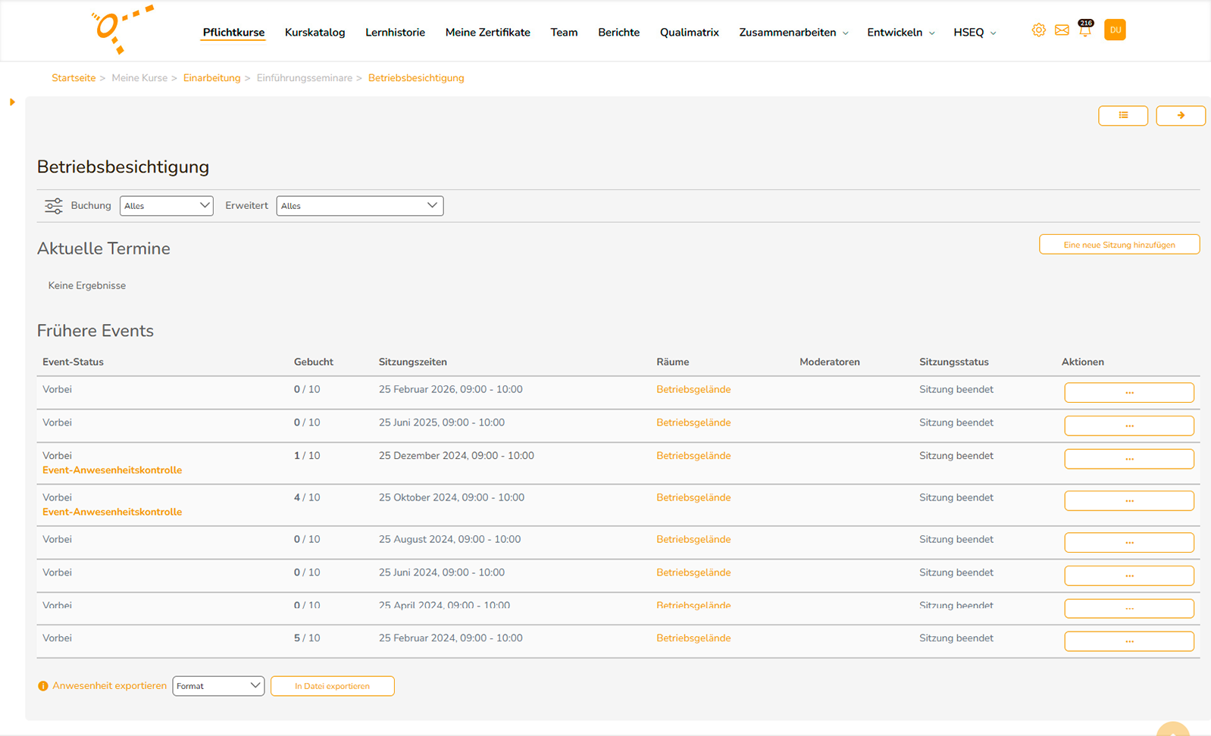The width and height of the screenshot is (1211, 736).
Task: Open actions menu for 25 Dezember 2024 session
Action: [x=1129, y=459]
